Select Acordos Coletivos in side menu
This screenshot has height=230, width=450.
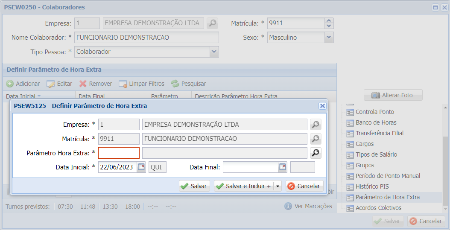(x=378, y=208)
